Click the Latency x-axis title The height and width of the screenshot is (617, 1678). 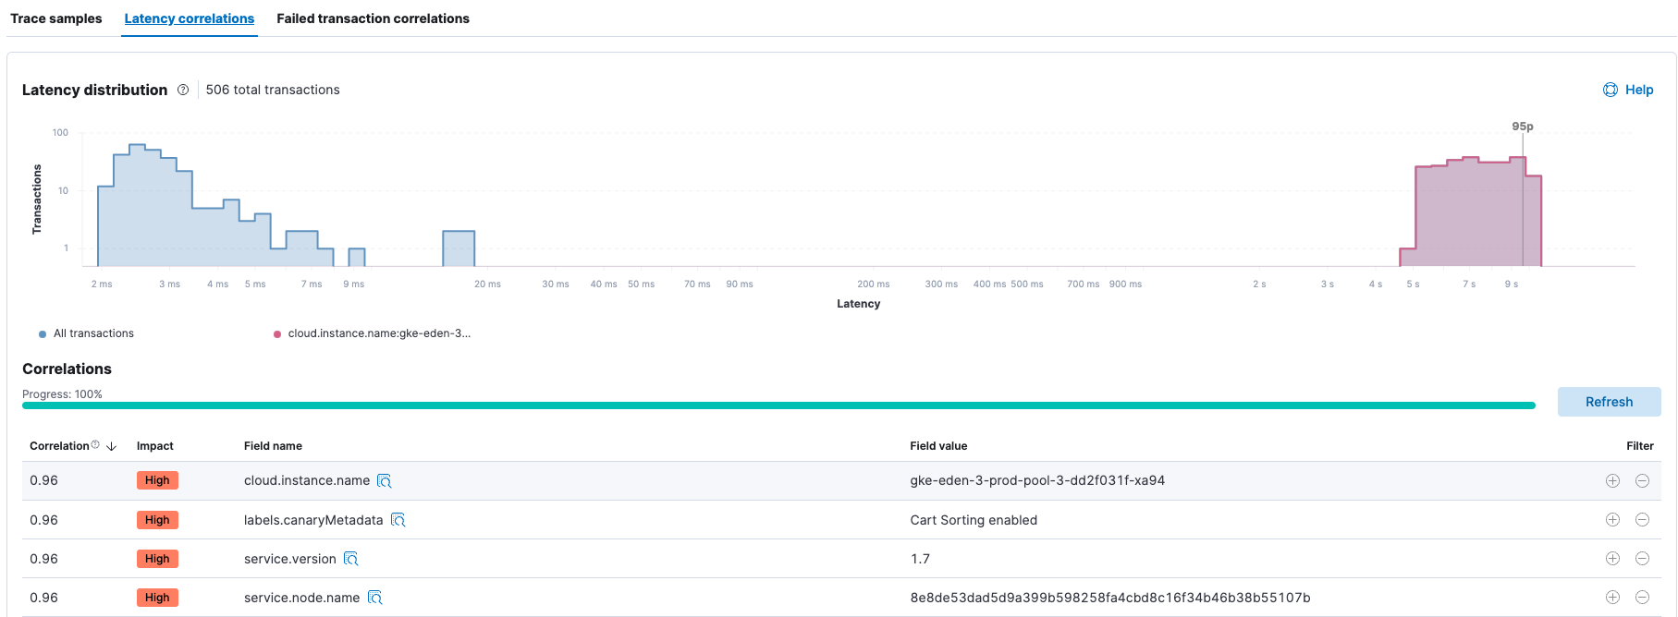tap(858, 304)
